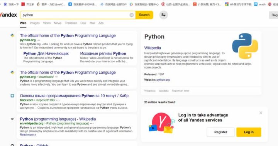
Task: Switch to the Video tab
Action: [47, 23]
